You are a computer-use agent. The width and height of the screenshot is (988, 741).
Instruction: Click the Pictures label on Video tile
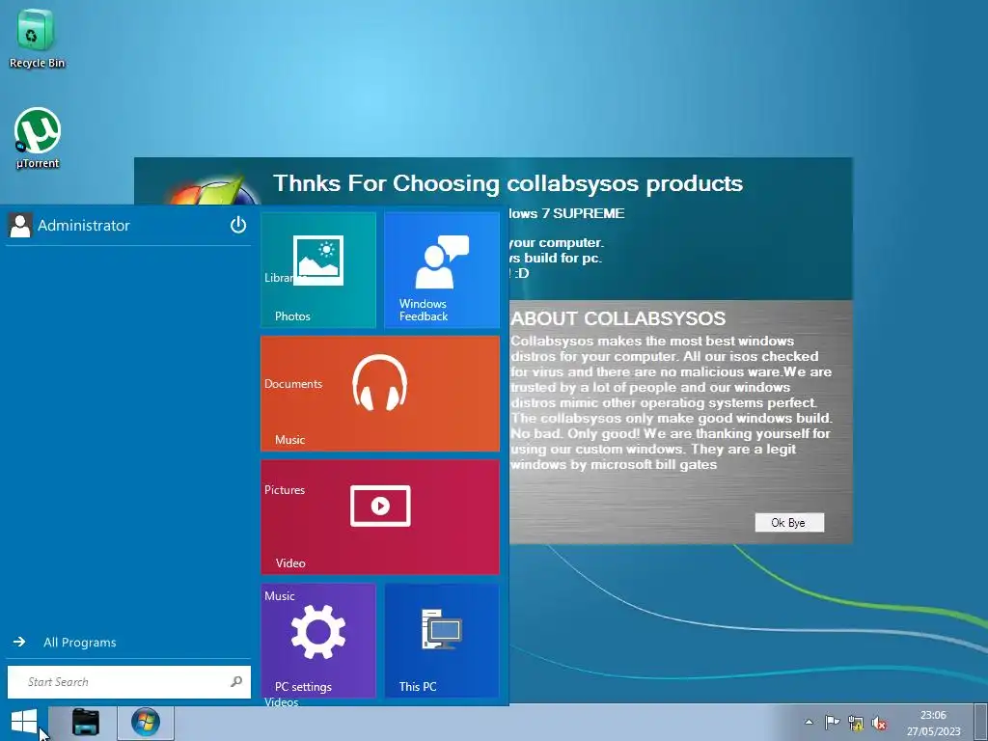(x=285, y=489)
